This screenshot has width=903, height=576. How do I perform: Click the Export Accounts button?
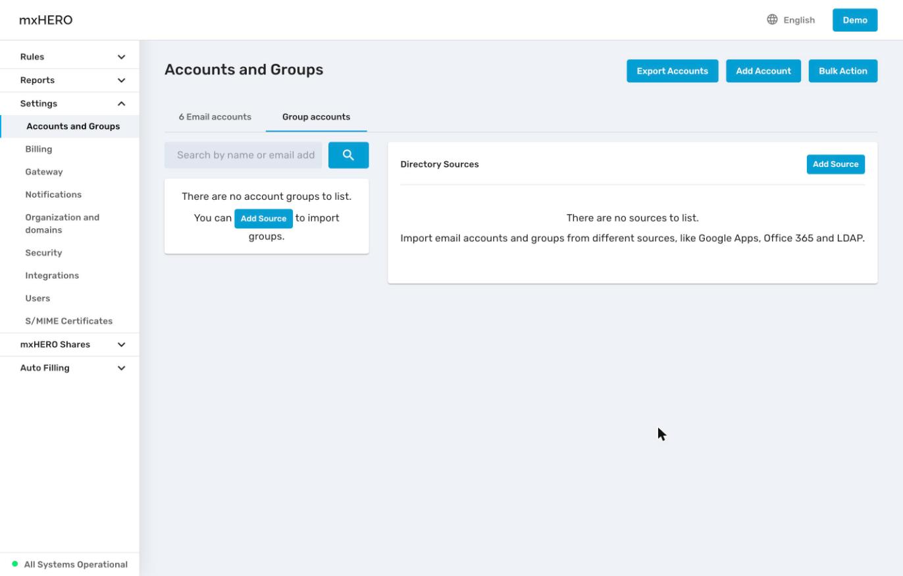672,71
